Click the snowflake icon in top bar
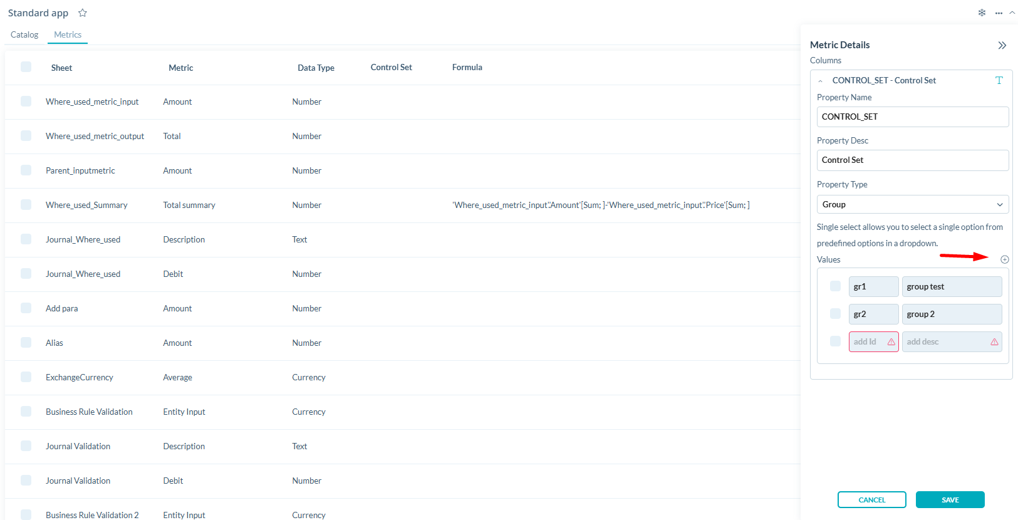The height and width of the screenshot is (520, 1018). [982, 13]
